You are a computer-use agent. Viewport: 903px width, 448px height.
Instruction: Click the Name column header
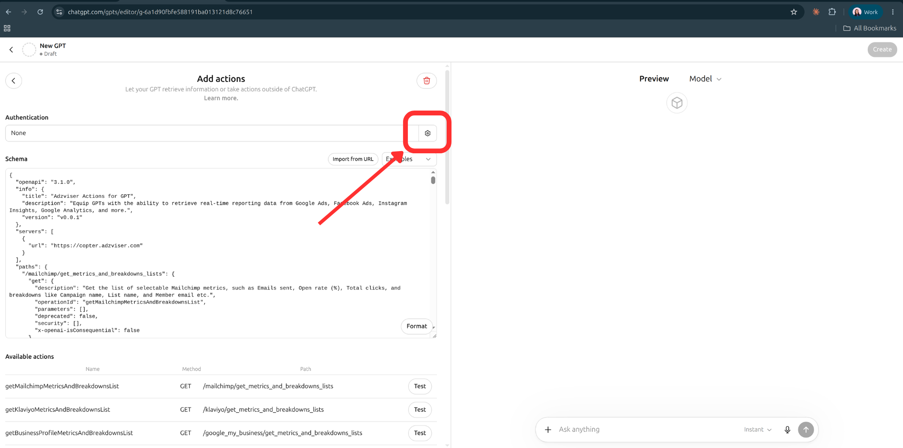click(x=93, y=369)
